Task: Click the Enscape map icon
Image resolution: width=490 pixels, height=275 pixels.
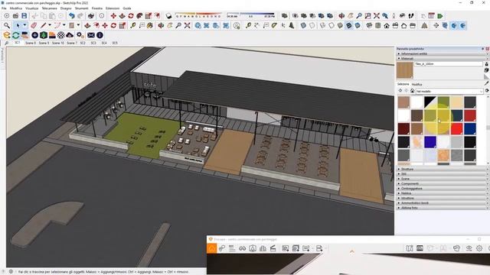Action: pos(410,248)
